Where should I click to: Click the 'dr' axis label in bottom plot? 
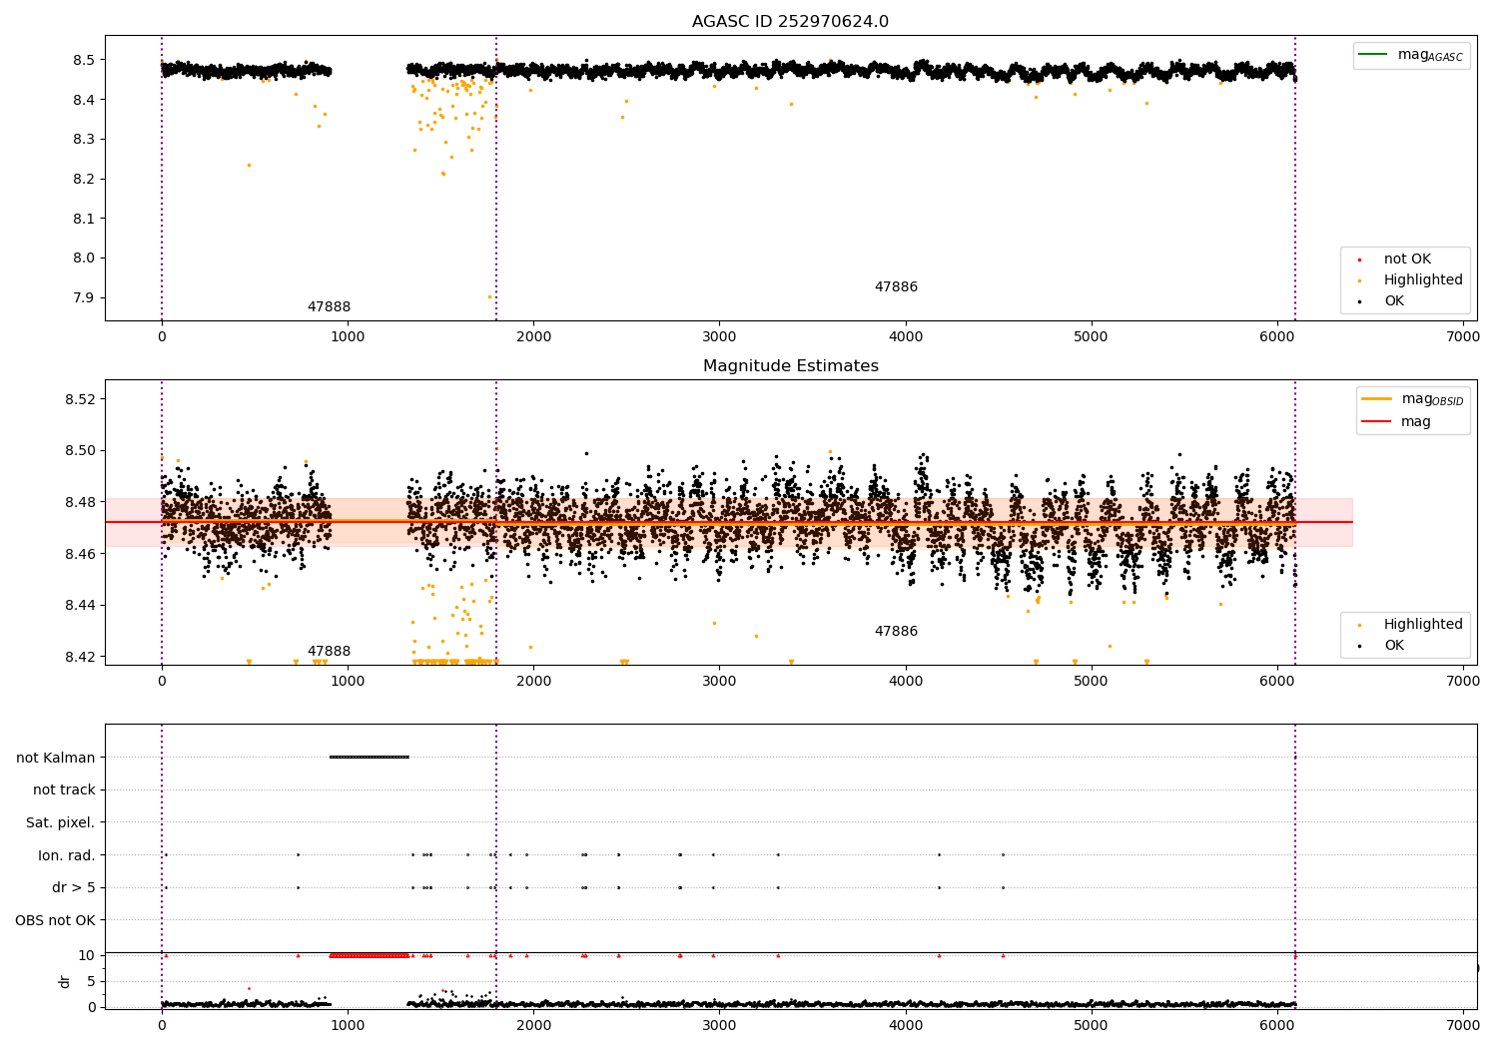coord(65,981)
